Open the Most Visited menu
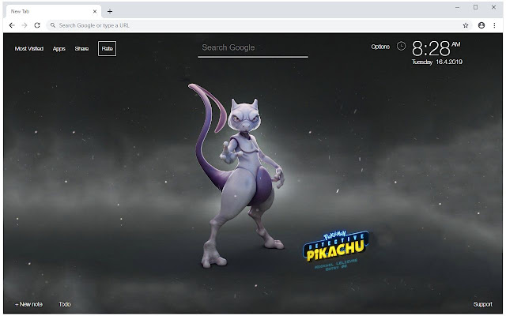The image size is (506, 316). tap(29, 49)
